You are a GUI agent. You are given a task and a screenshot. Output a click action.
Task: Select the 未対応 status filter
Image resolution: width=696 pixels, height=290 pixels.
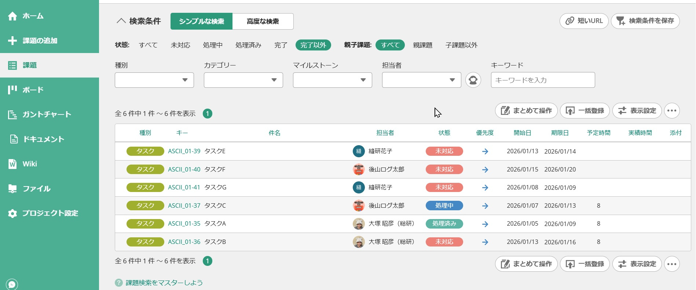click(180, 45)
